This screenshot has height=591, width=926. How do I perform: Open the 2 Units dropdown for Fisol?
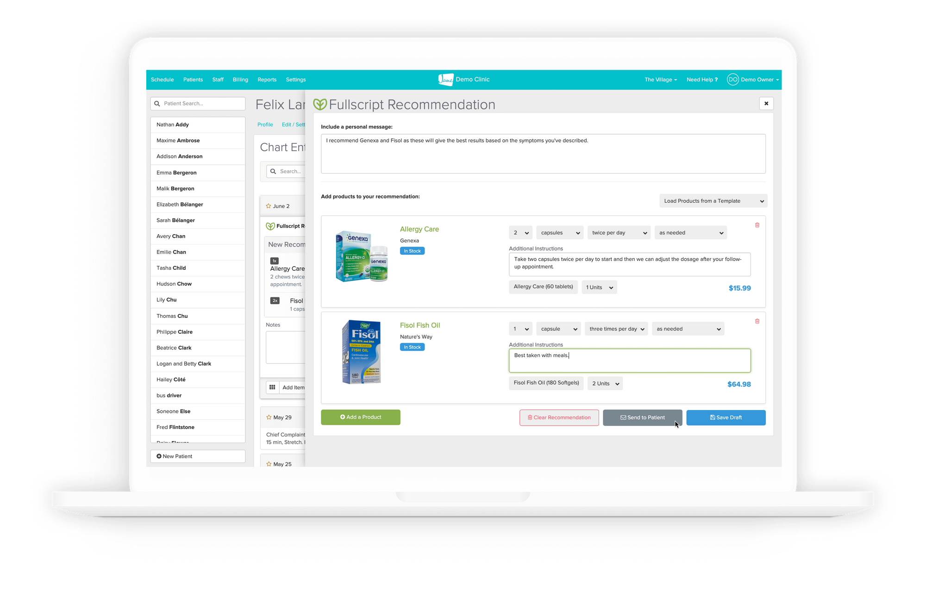(x=605, y=384)
